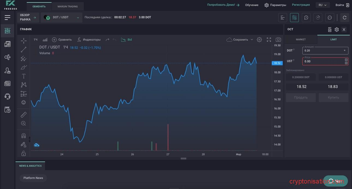Select the crosshair cursor tool
Screen dimensions: 352x189
(24, 41)
